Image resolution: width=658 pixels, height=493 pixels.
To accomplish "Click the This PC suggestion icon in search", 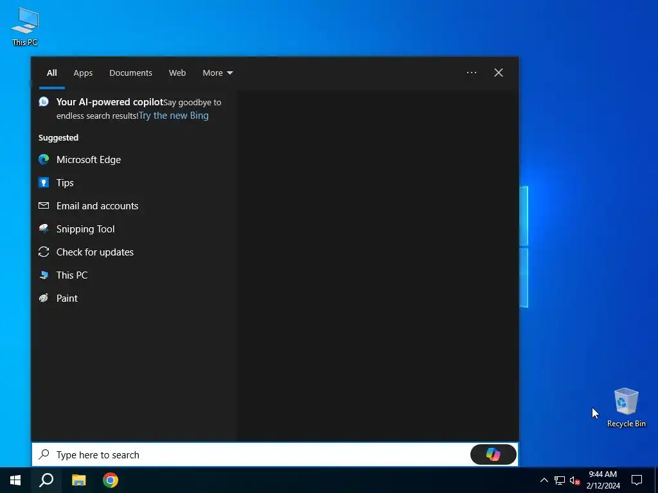I will point(44,275).
